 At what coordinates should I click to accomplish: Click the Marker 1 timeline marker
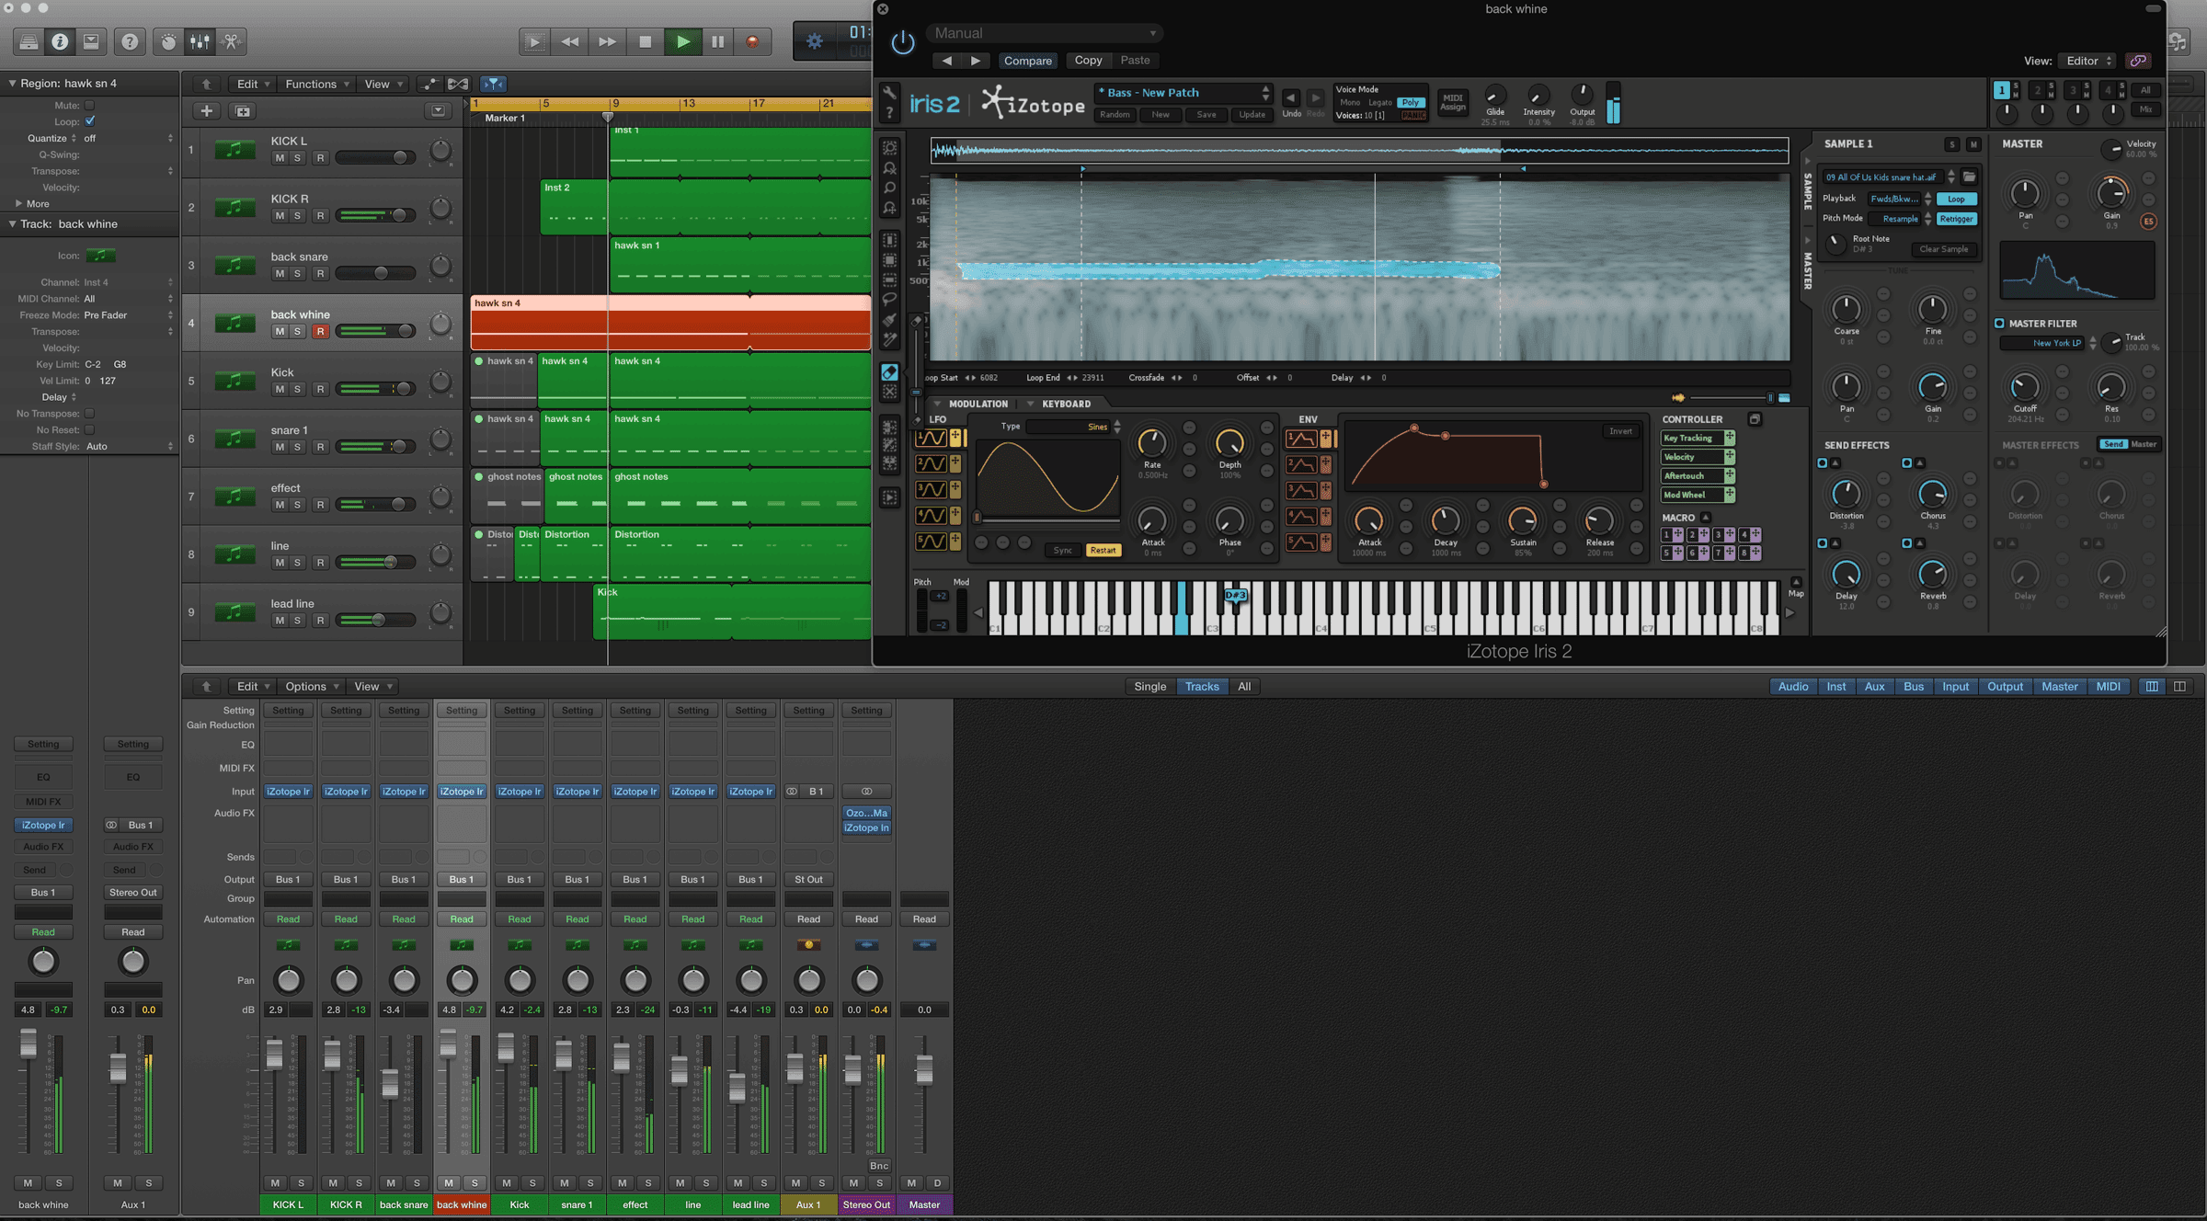tap(505, 118)
